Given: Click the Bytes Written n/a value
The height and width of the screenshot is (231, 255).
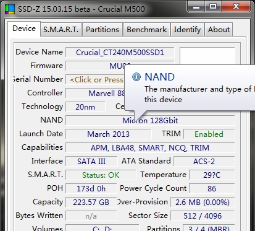Looking at the screenshot, I should click(x=91, y=216).
